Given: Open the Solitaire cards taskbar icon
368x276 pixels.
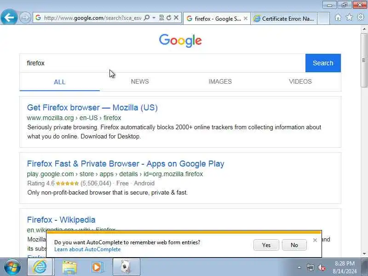Looking at the screenshot, I should (x=126, y=267).
